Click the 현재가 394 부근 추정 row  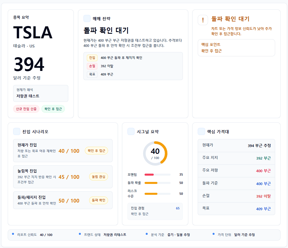[x=236, y=145]
